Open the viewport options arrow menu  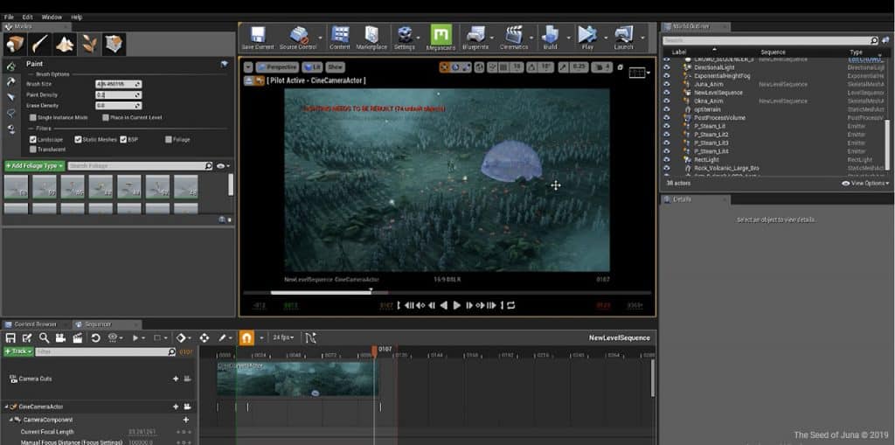pyautogui.click(x=247, y=67)
